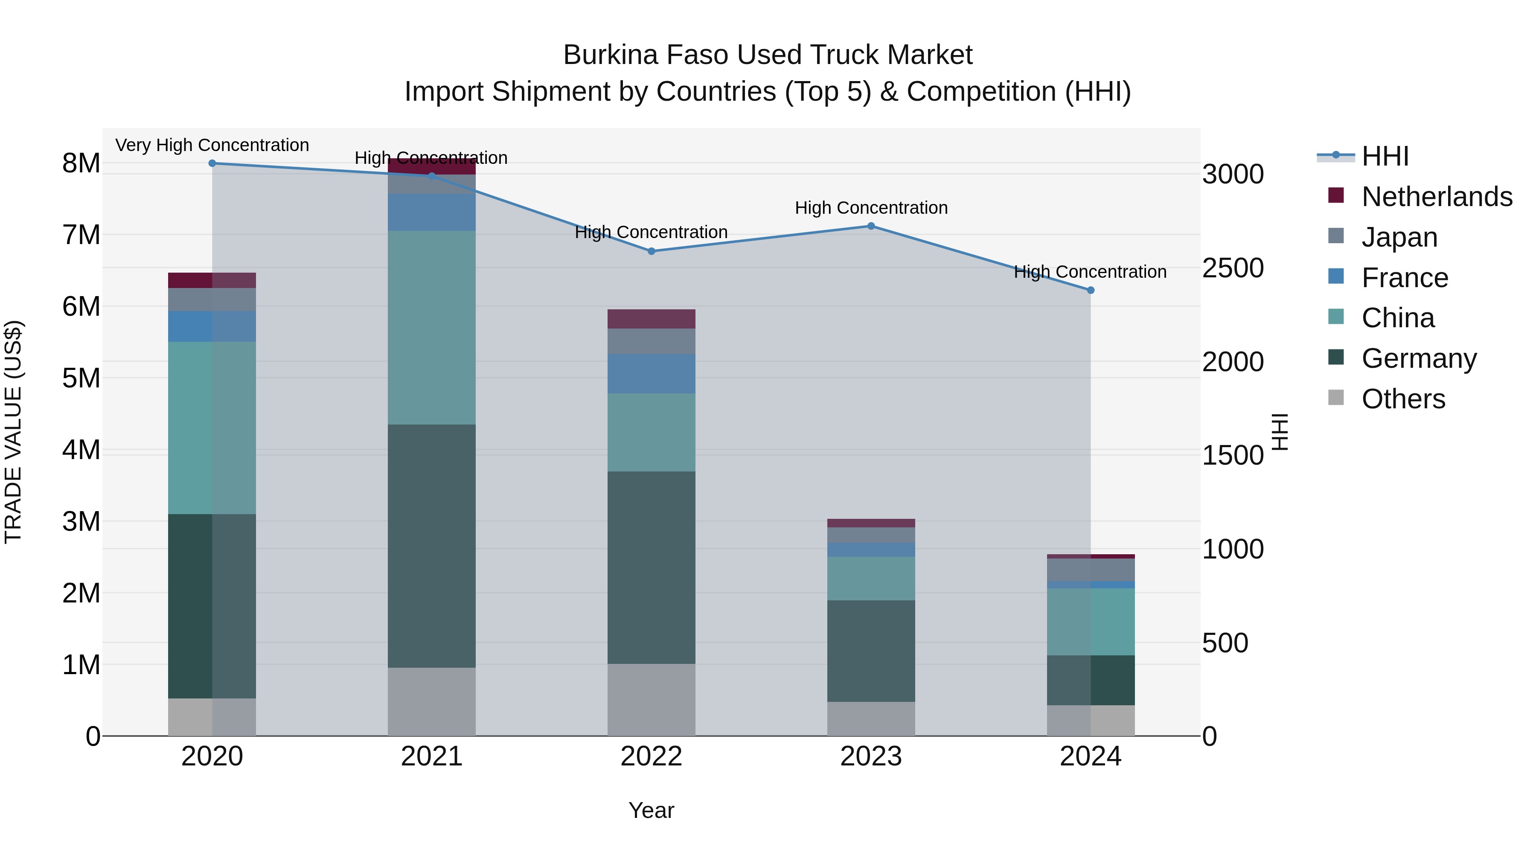
Task: Click the 1500 HHI axis tick
Action: click(x=1233, y=456)
